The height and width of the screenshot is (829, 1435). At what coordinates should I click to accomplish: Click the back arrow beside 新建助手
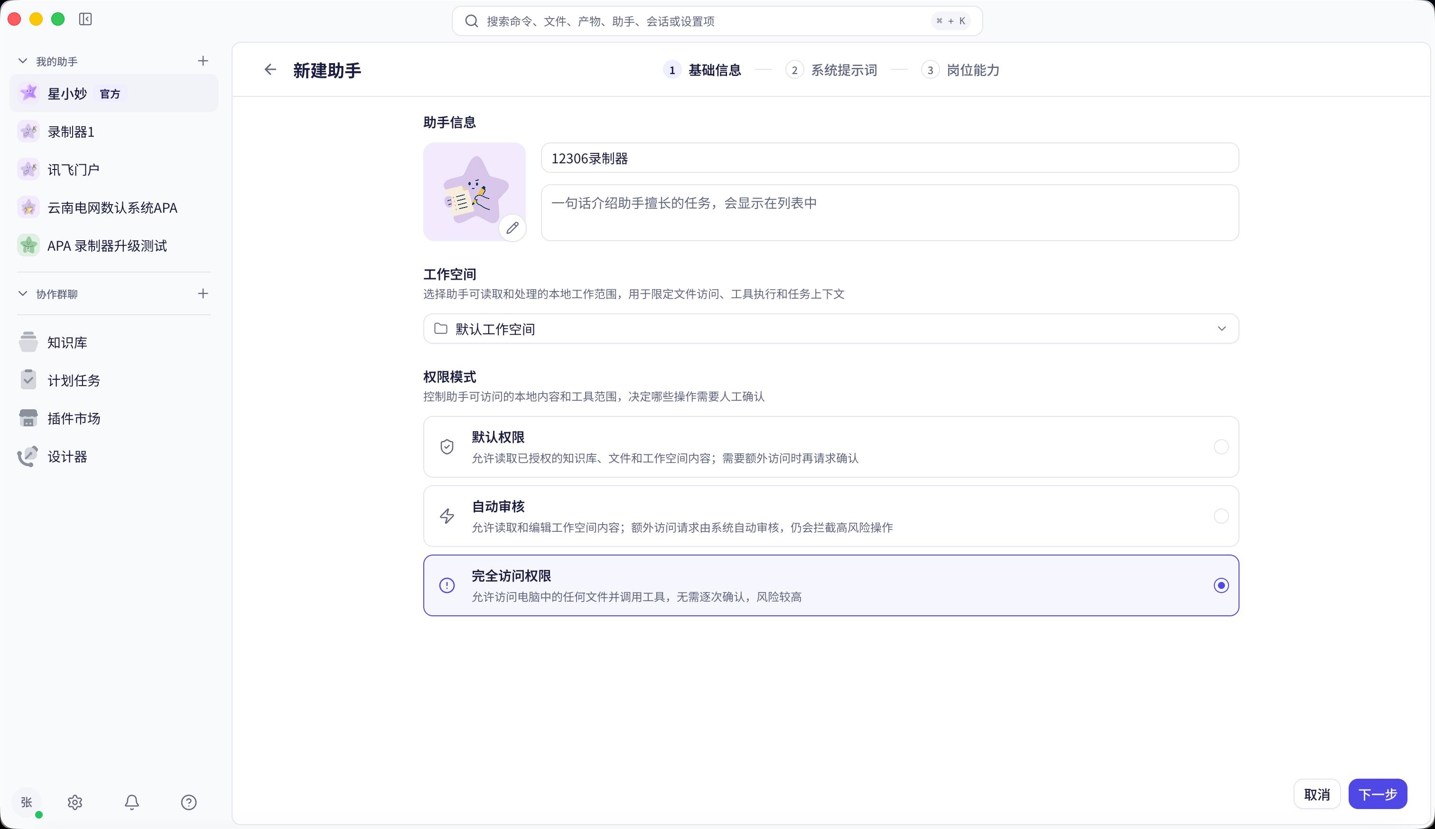pos(270,69)
